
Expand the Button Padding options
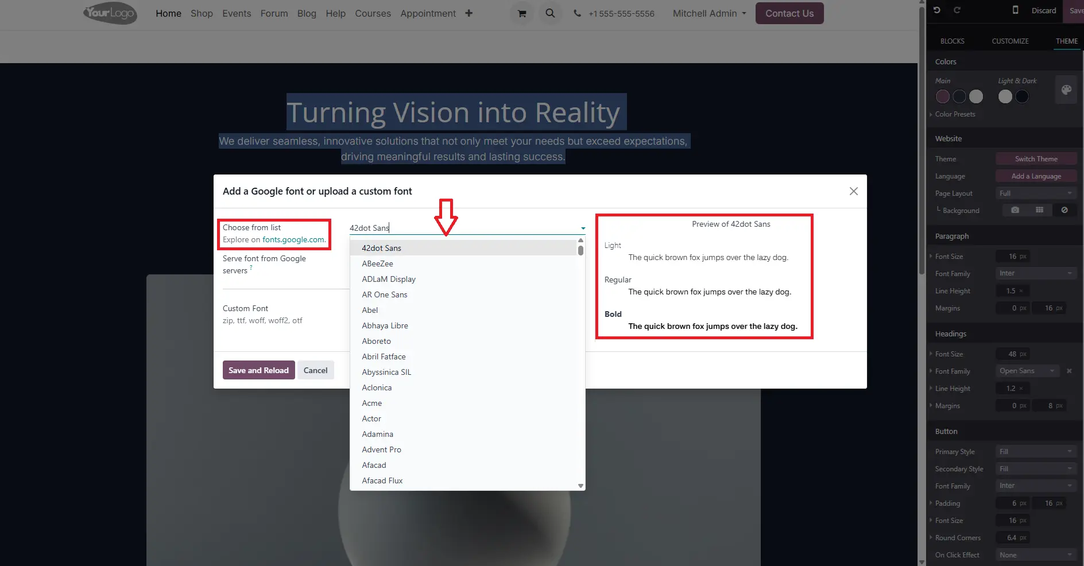[x=946, y=503]
